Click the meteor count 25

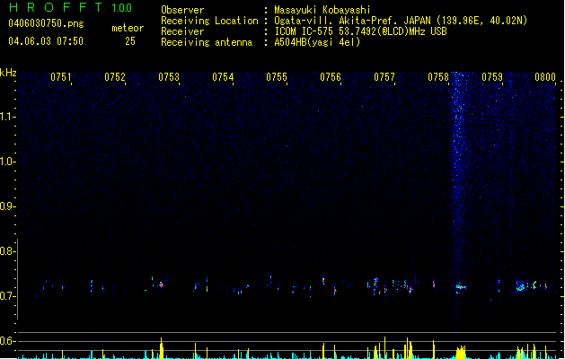pyautogui.click(x=130, y=41)
